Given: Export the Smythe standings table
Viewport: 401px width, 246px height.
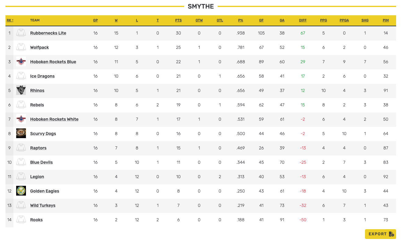Looking at the screenshot, I should coord(380,234).
